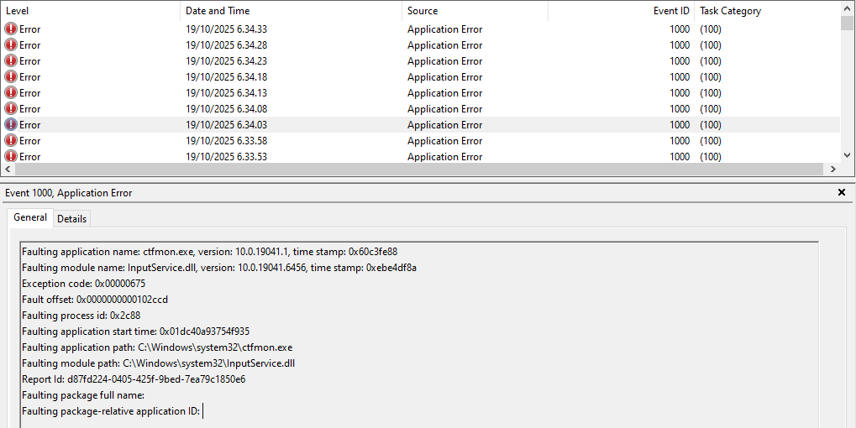
Task: Click the event list scroll up arrow
Action: [848, 8]
